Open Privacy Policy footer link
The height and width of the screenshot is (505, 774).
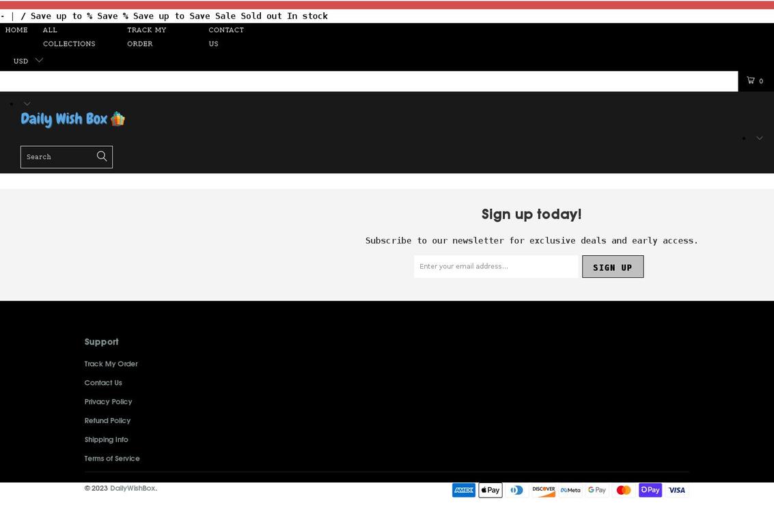[108, 401]
